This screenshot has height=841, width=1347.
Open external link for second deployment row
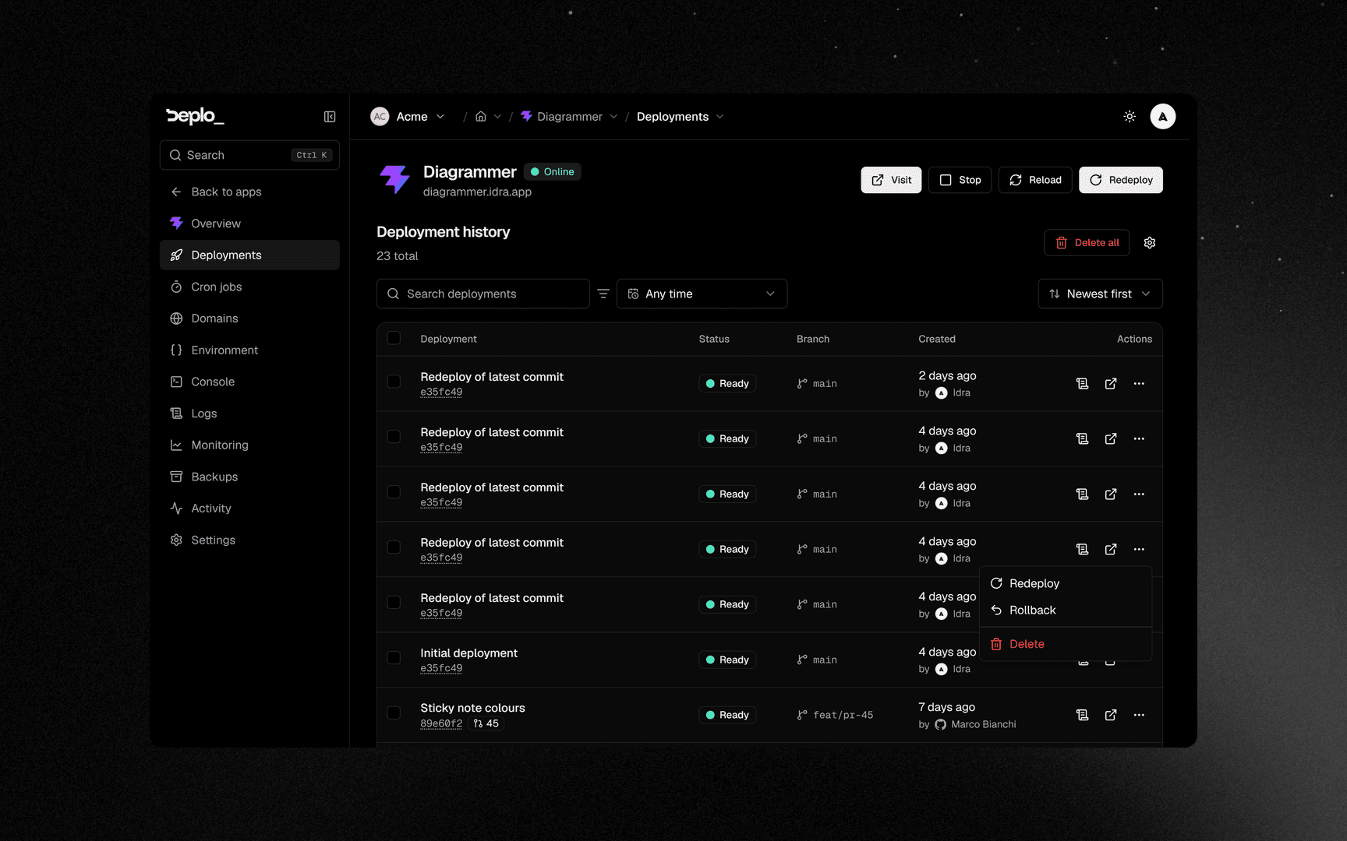point(1111,439)
